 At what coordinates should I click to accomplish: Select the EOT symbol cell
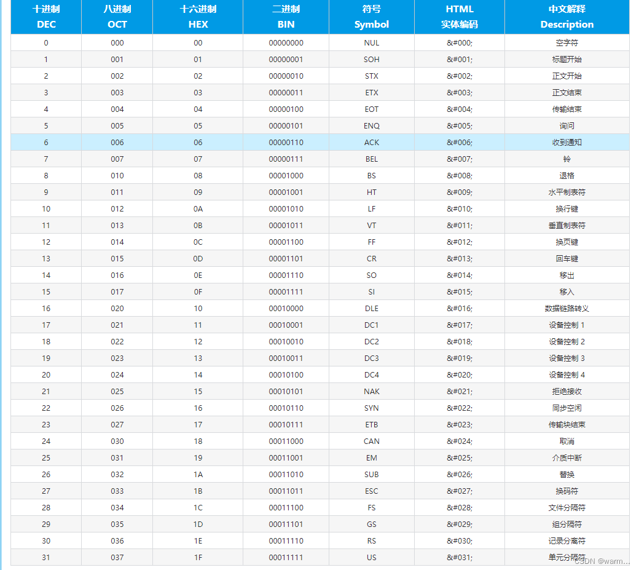[x=372, y=109]
